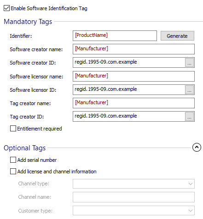Click the ellipsis button beside Tag creator ID

(x=189, y=117)
